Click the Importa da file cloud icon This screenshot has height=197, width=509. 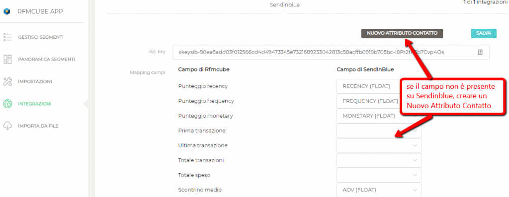7,126
